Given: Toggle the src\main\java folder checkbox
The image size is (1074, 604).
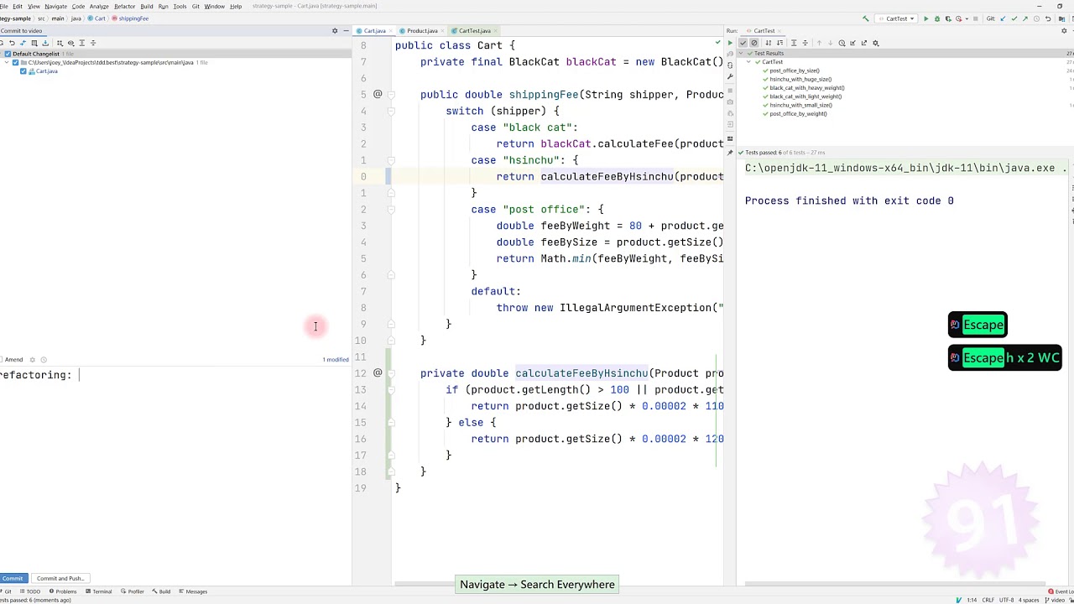Looking at the screenshot, I should tap(15, 62).
